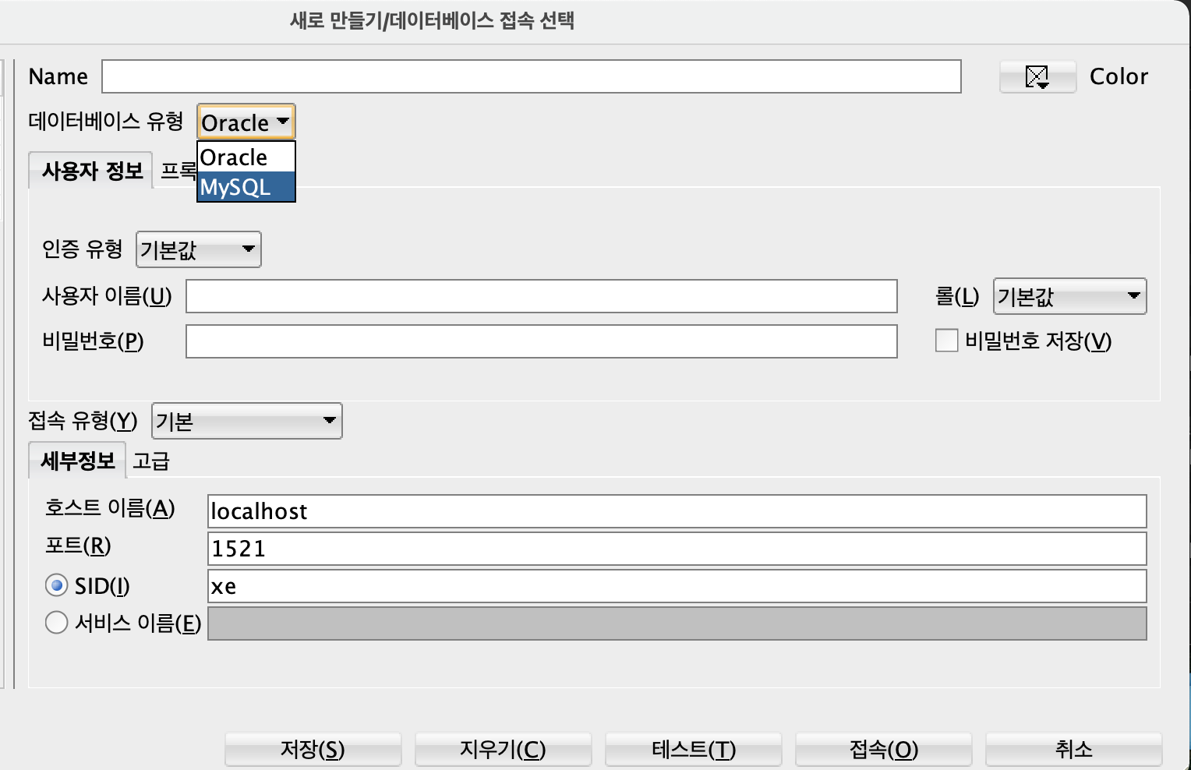This screenshot has height=770, width=1191.
Task: Click the SID field containing xe
Action: pyautogui.click(x=677, y=586)
